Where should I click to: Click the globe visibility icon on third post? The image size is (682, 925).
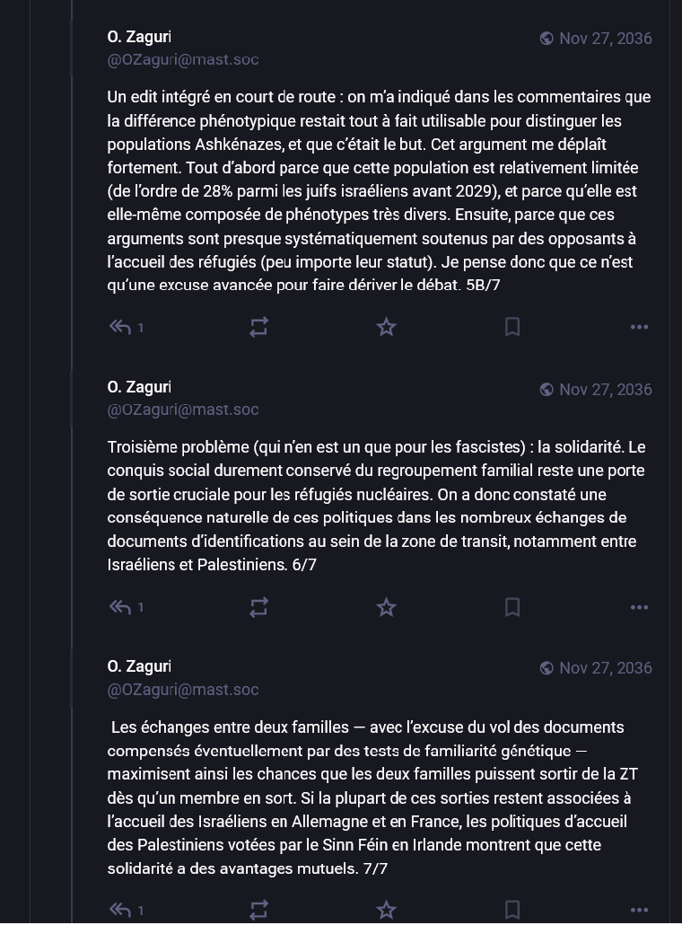coord(546,668)
